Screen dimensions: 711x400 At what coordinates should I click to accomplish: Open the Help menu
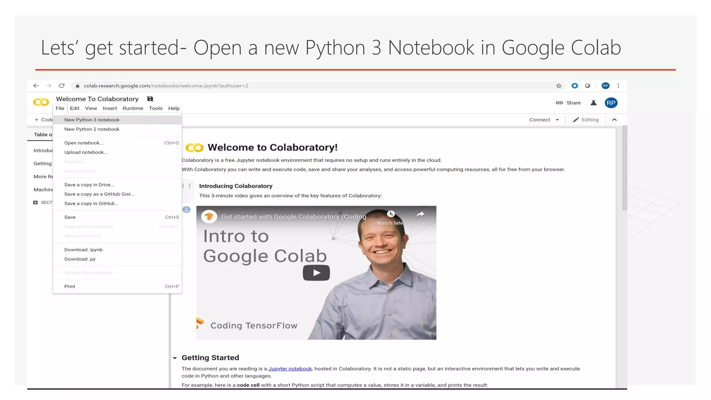(174, 108)
